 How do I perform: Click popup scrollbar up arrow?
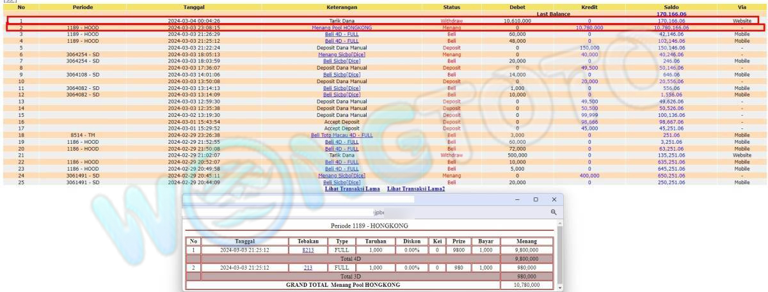pyautogui.click(x=560, y=224)
